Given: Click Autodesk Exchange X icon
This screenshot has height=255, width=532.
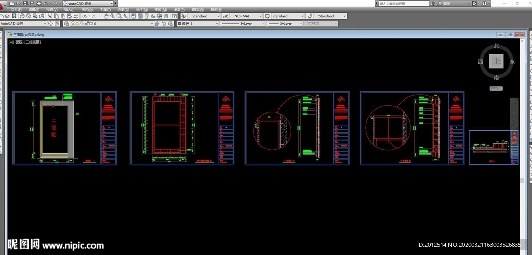Looking at the screenshot, I should [475, 4].
